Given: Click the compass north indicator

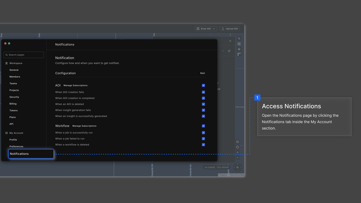Looking at the screenshot, I should pos(238,167).
